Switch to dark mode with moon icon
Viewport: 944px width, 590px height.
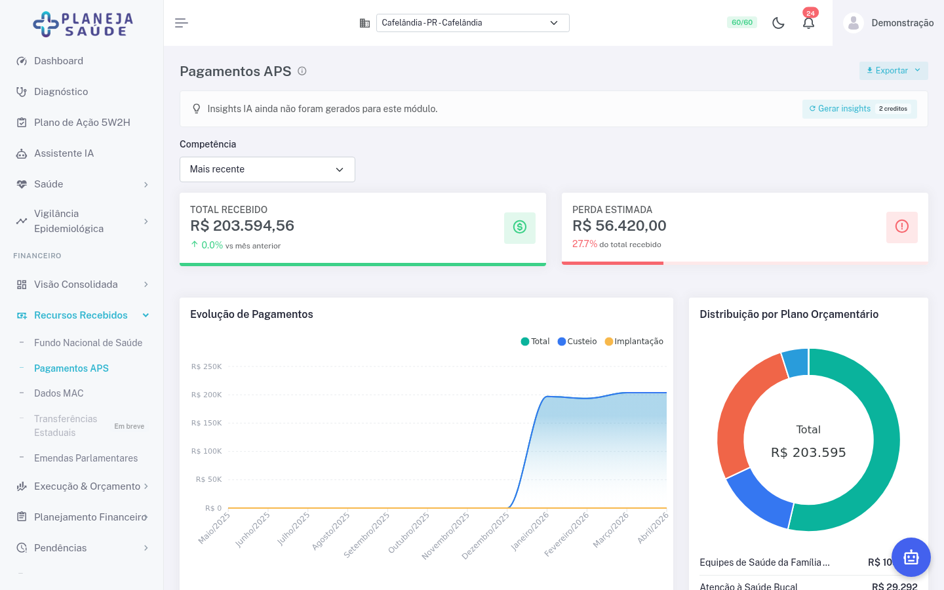(778, 23)
